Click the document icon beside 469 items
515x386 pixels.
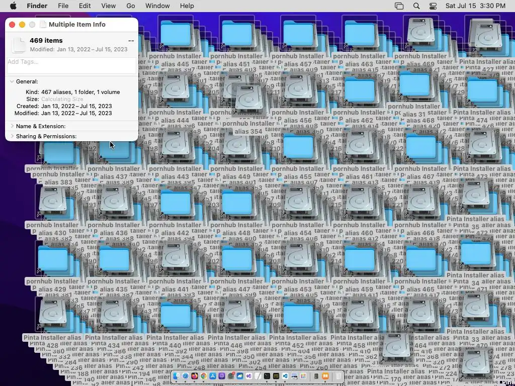tap(19, 45)
